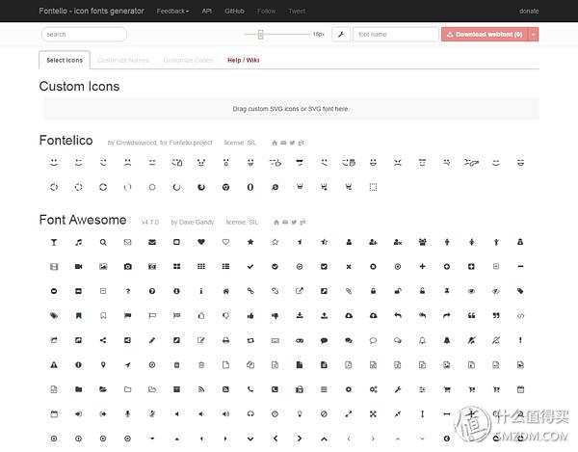Image resolution: width=578 pixels, height=452 pixels.
Task: Select the RSS feed icon
Action: tap(201, 389)
